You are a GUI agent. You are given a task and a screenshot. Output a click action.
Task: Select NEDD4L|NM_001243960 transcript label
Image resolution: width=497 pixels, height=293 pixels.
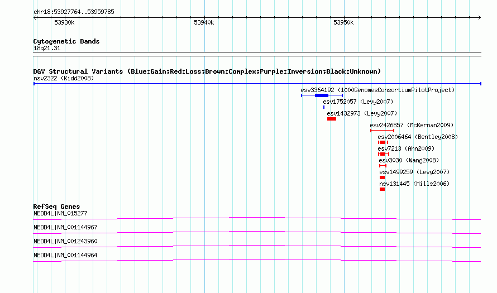65,241
